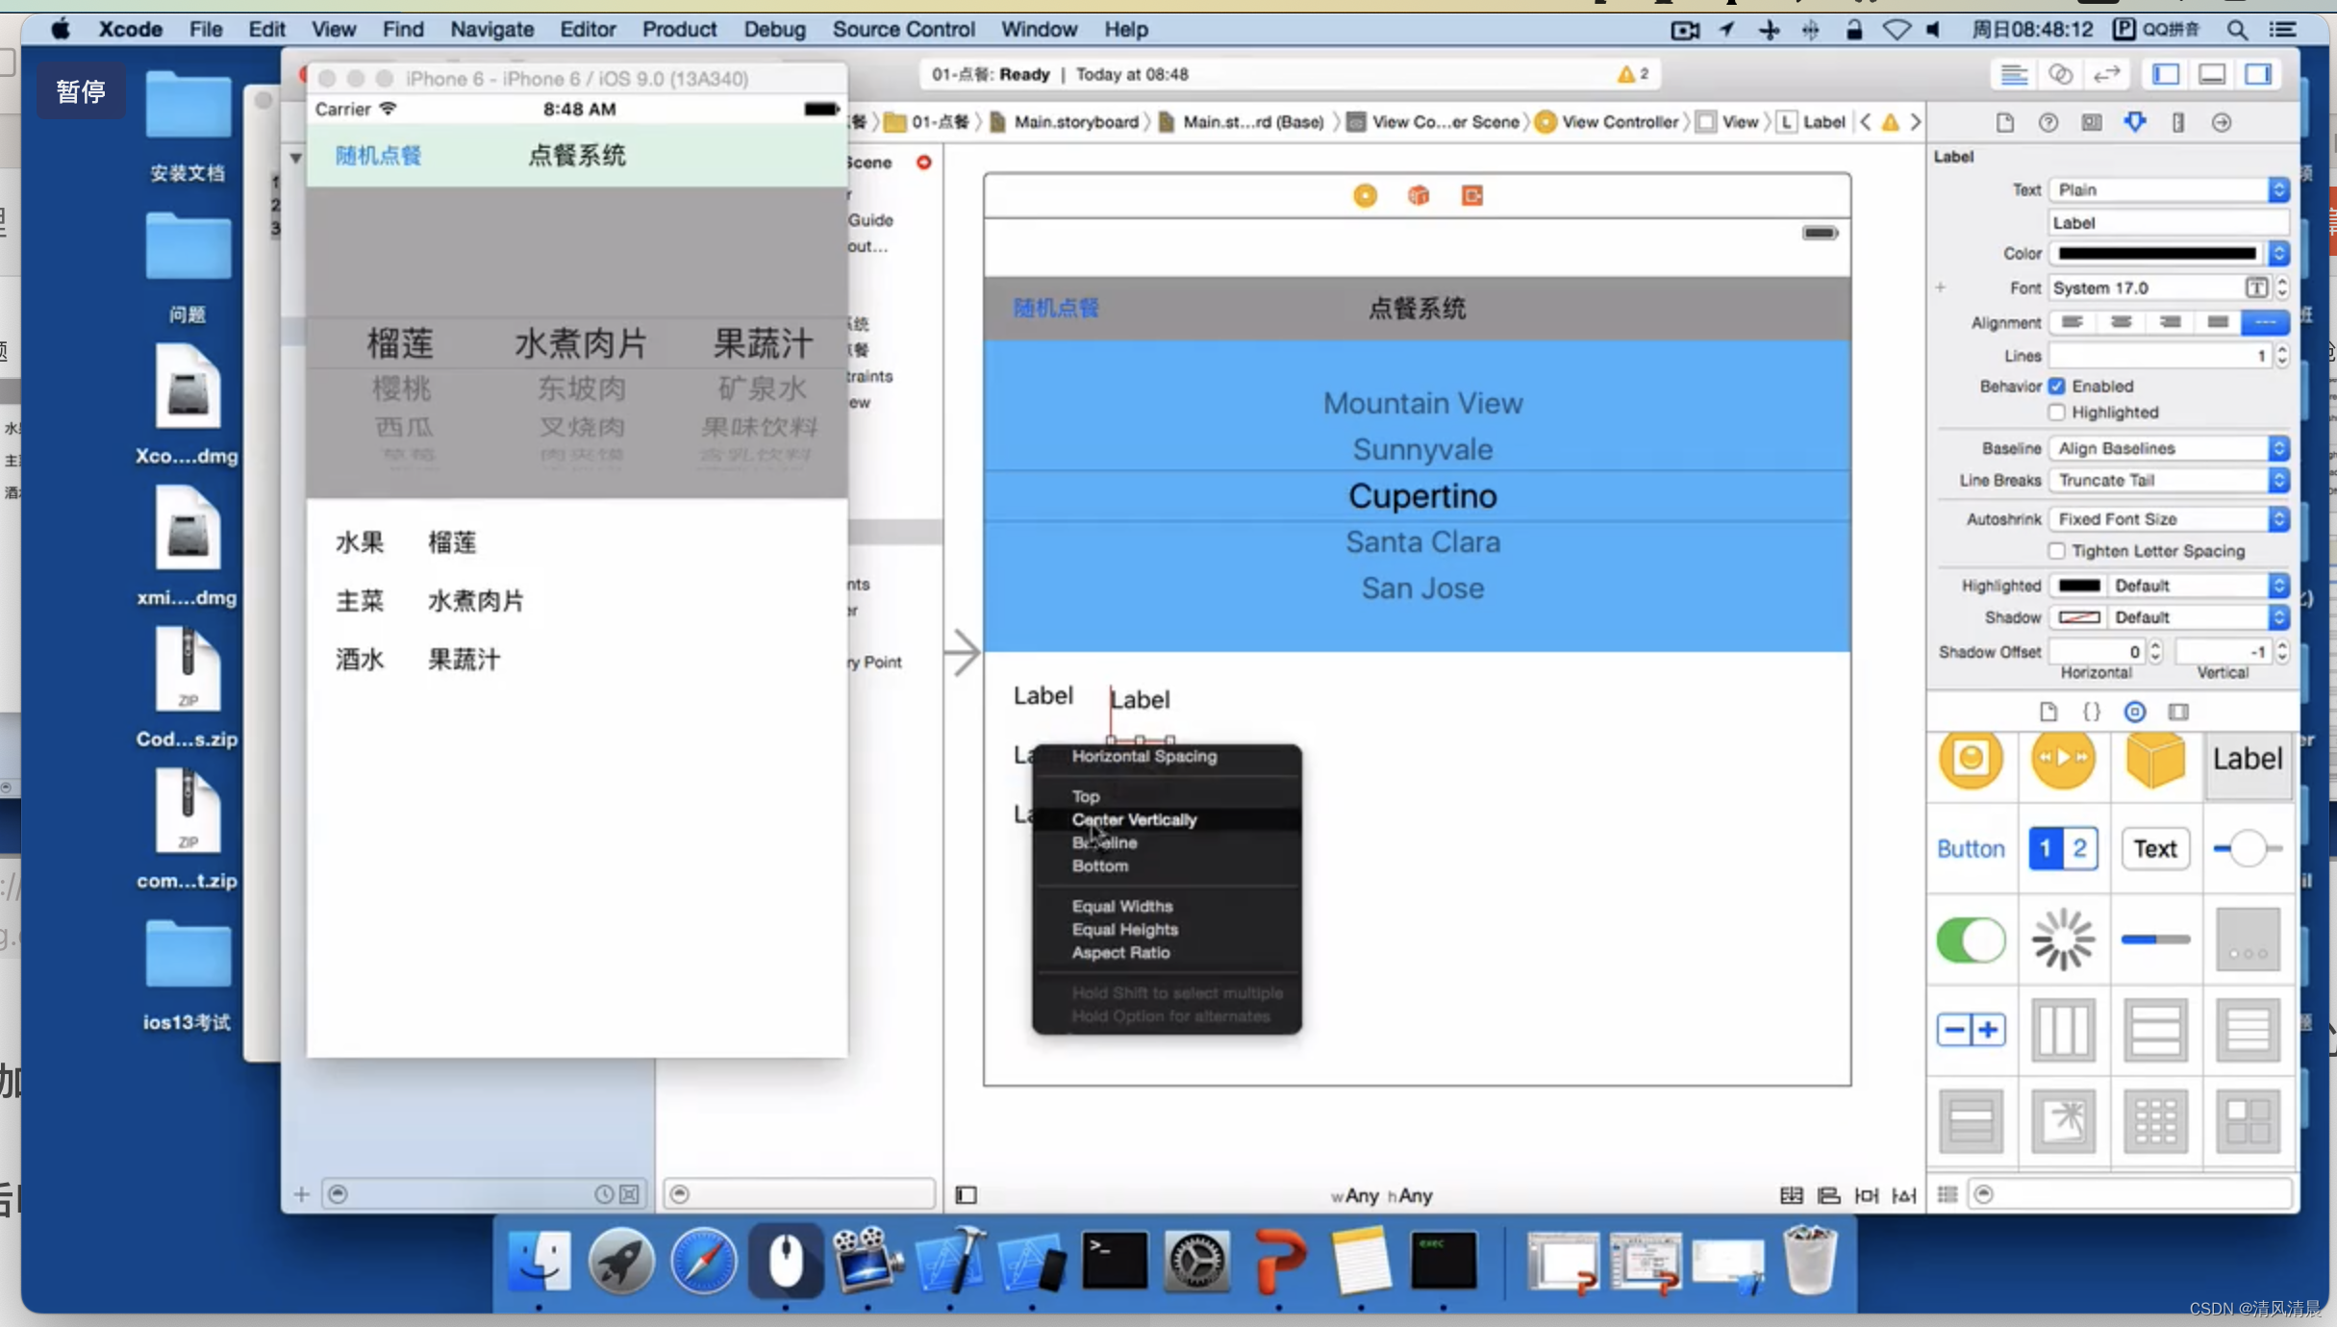Click the View Controller icon in scene dock
Image resolution: width=2337 pixels, height=1327 pixels.
pyautogui.click(x=1365, y=196)
